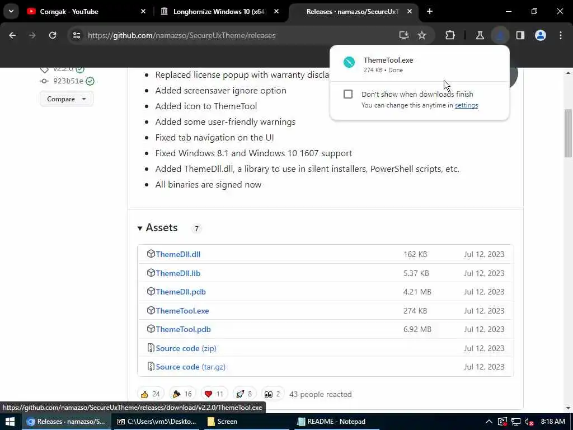This screenshot has height=430, width=573.
Task: Bookmark this page with the star icon
Action: [x=422, y=35]
